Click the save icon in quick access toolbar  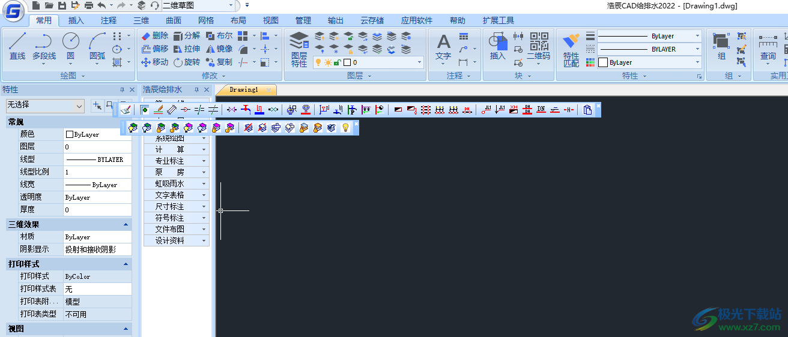click(62, 5)
